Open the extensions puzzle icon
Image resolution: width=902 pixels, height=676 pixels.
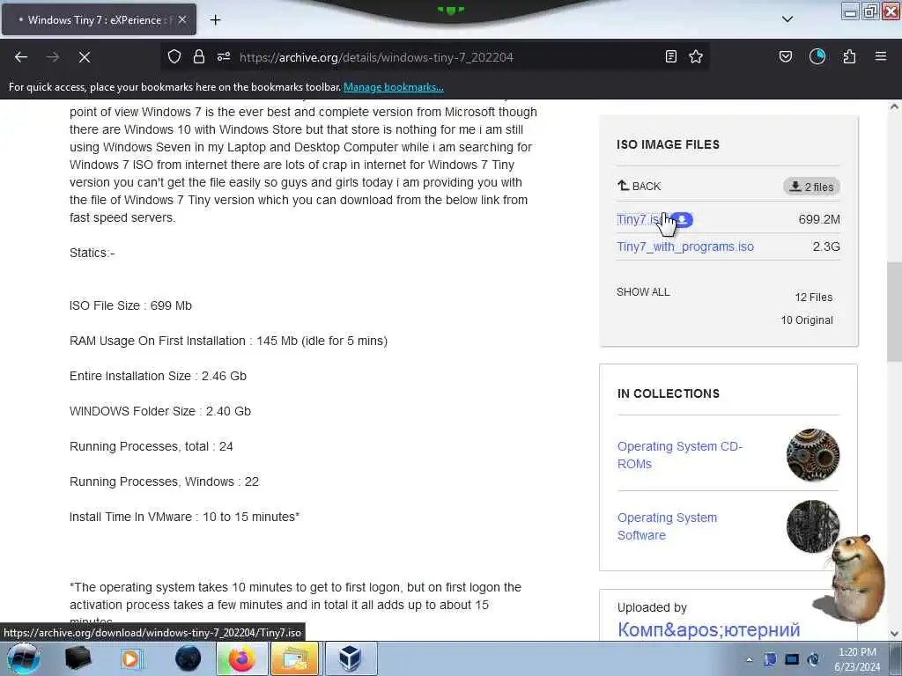pos(849,56)
